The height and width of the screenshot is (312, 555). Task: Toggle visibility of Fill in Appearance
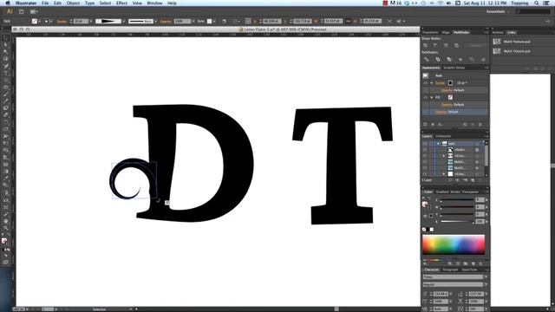(425, 97)
